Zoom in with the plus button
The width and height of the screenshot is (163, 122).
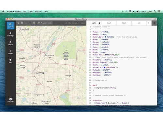pyautogui.click(x=26, y=23)
